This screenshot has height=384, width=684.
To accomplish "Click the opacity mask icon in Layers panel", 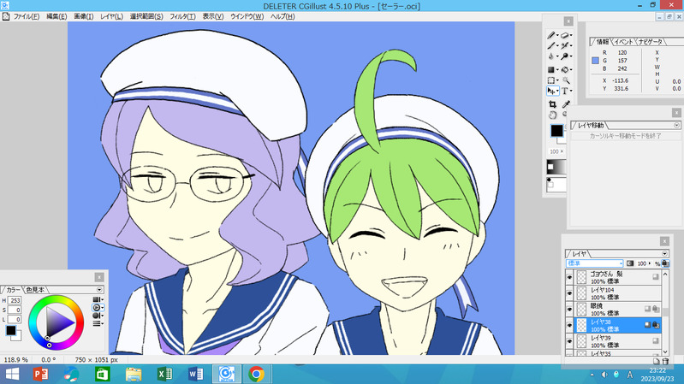I will [630, 263].
